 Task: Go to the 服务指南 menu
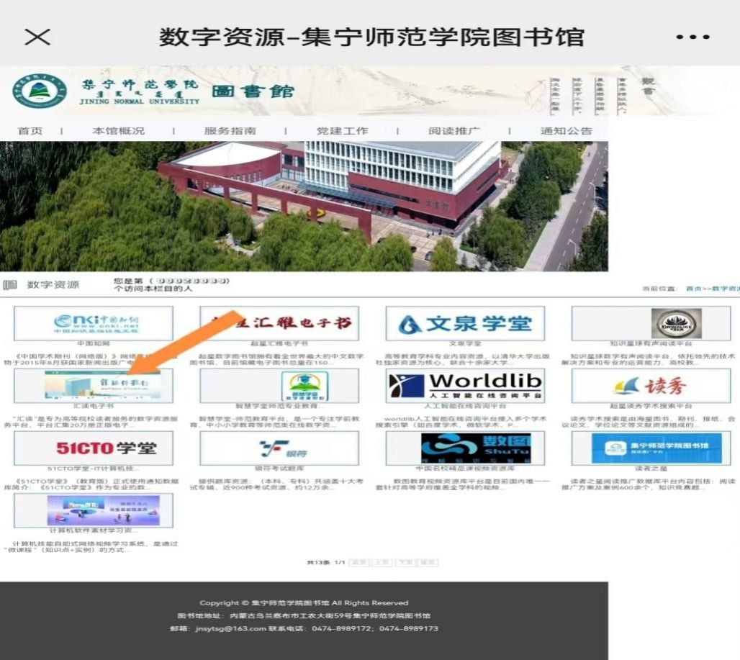[230, 131]
